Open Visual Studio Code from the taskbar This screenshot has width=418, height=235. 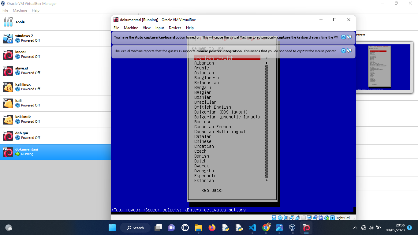[x=252, y=228]
